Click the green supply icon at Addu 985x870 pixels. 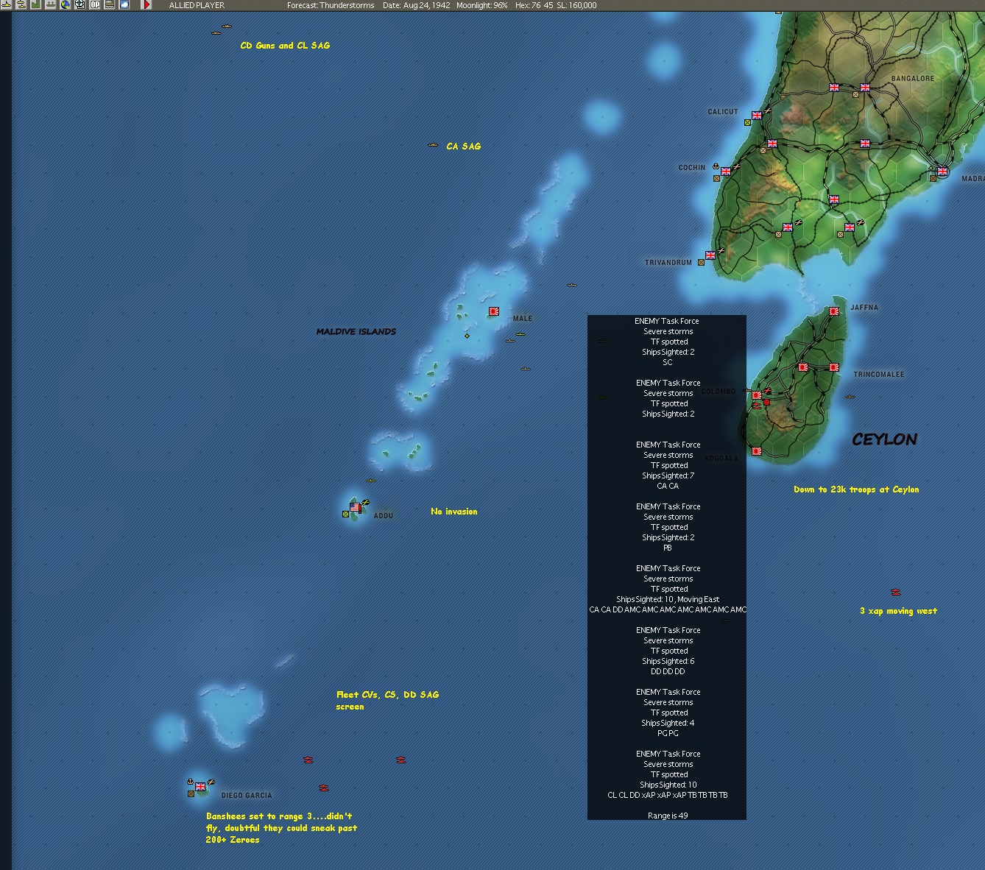point(346,514)
